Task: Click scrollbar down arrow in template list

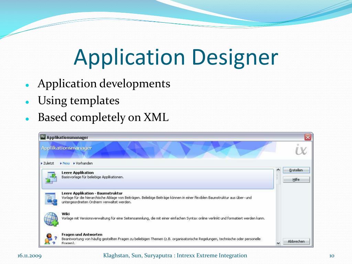Action: click(x=278, y=243)
